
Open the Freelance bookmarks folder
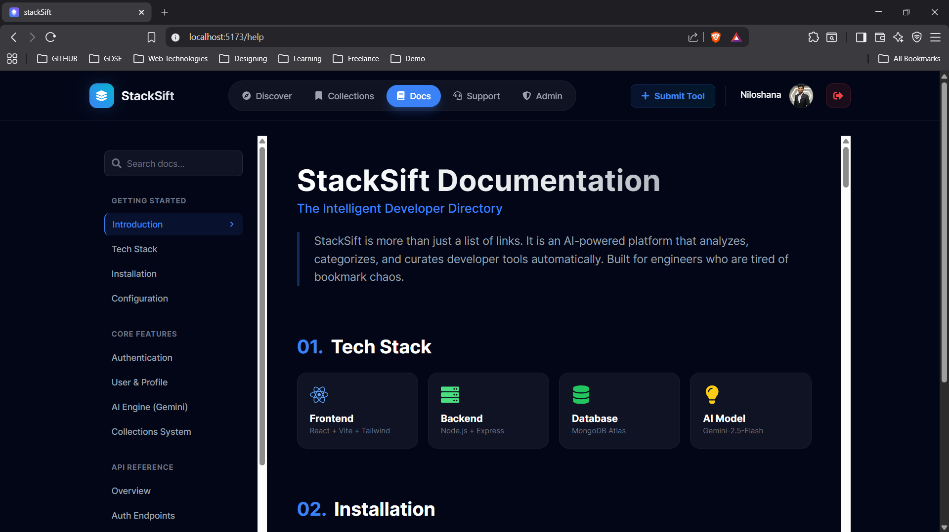pos(356,59)
